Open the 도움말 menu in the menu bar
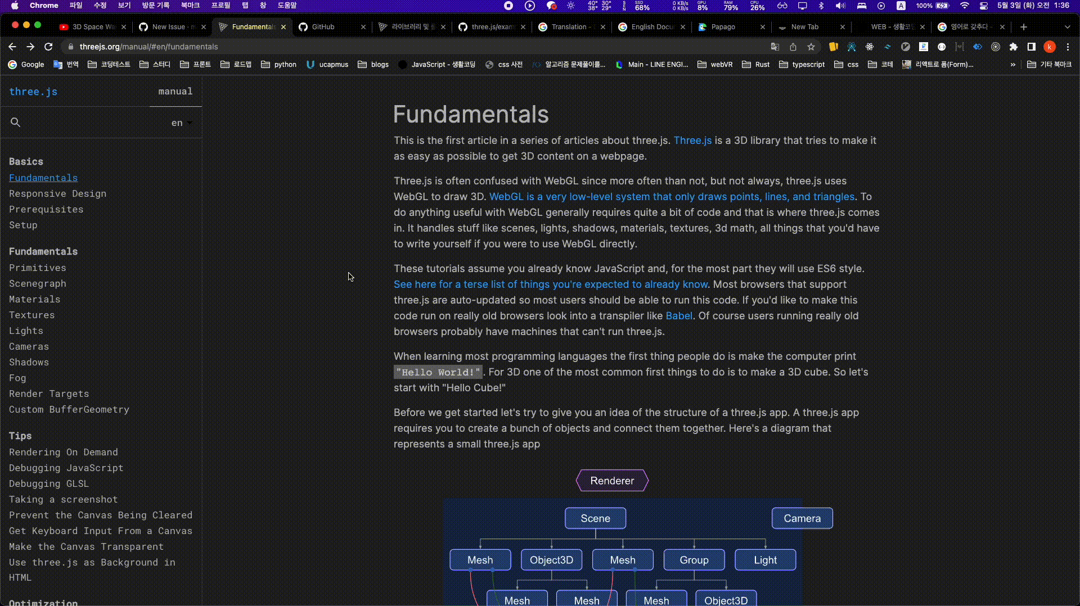 pos(287,6)
